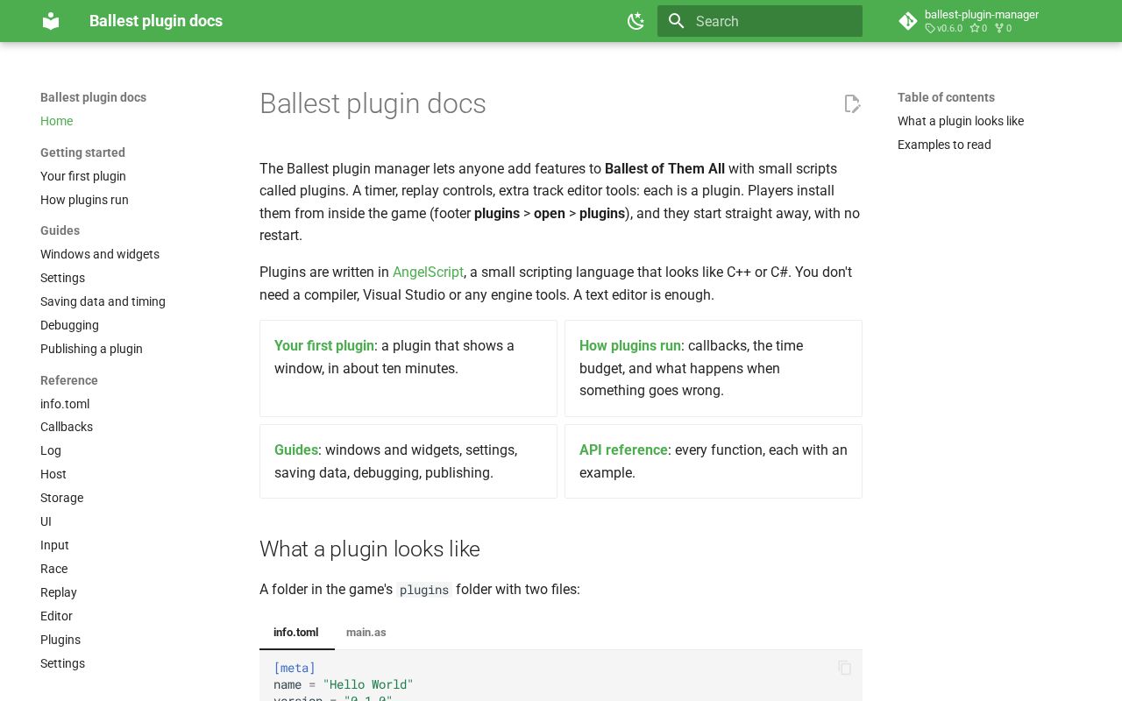Open the info.toml reference page
1122x701 pixels.
point(65,404)
